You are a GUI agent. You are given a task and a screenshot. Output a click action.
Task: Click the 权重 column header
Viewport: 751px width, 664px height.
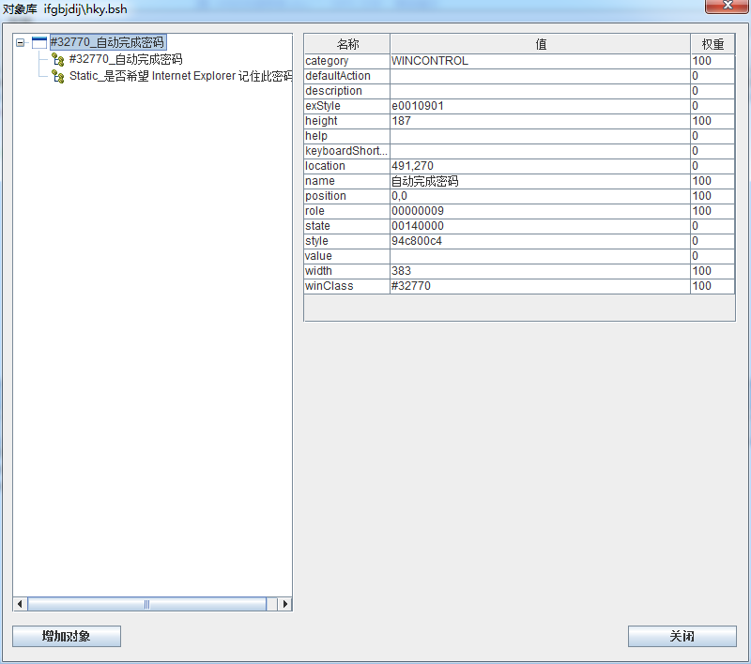point(713,44)
